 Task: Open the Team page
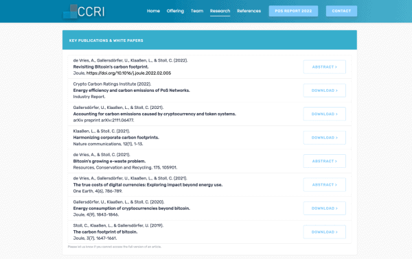197,11
